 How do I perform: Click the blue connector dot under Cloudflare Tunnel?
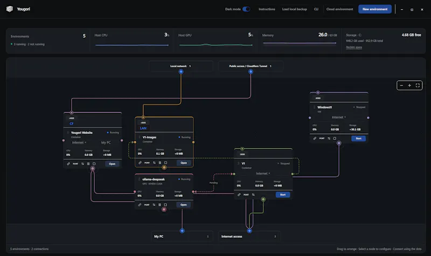pyautogui.click(x=251, y=72)
